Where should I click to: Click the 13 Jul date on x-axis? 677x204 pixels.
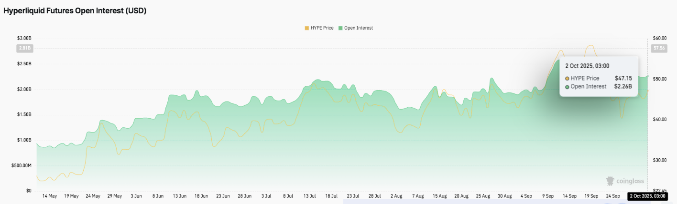coord(309,196)
